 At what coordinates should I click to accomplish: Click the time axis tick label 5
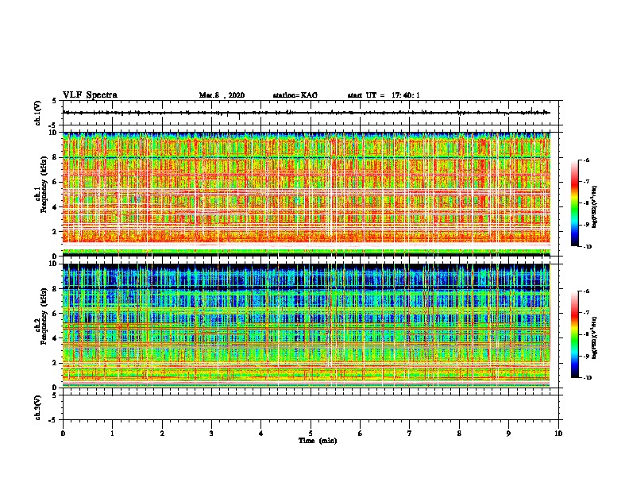(311, 434)
